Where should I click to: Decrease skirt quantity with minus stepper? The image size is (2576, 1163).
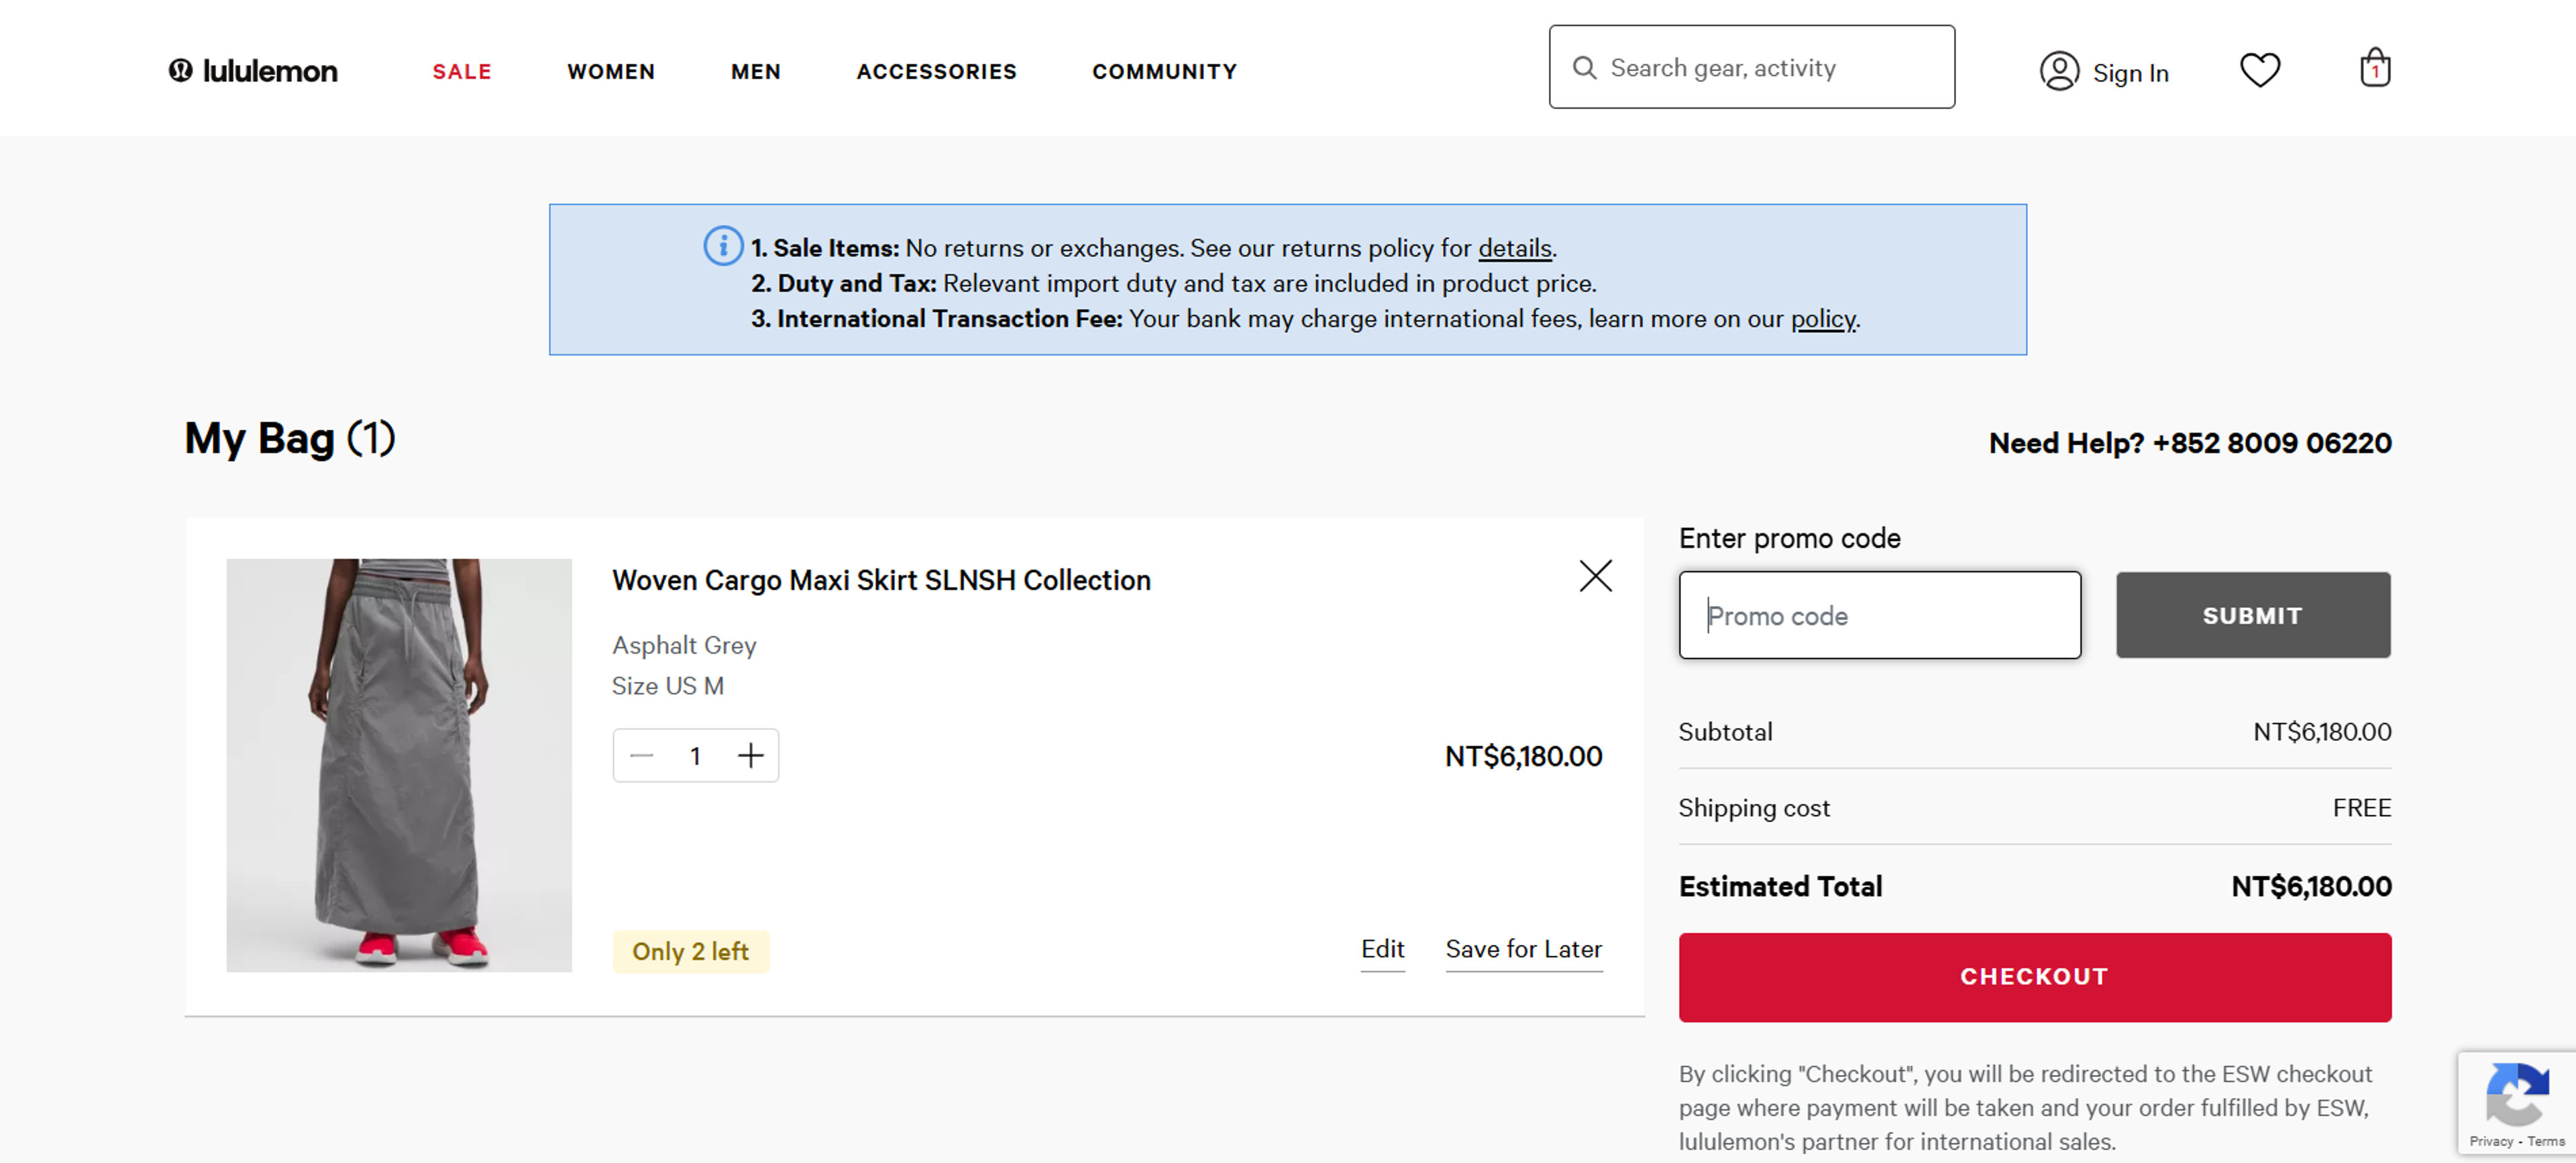coord(641,755)
